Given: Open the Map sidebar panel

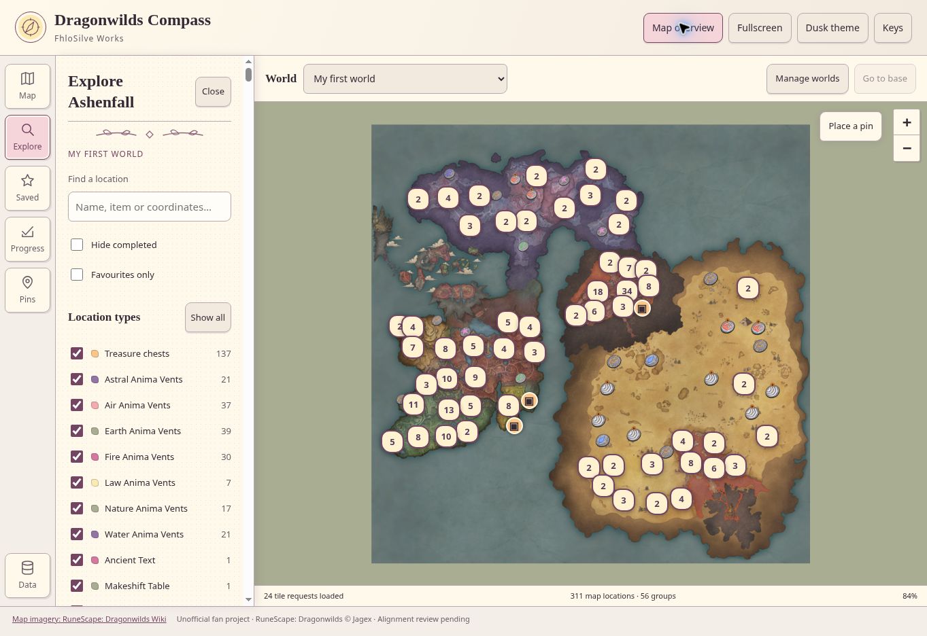Looking at the screenshot, I should (x=27, y=86).
